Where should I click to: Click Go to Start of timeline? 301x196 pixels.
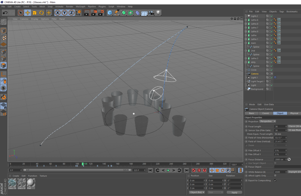click(150, 170)
